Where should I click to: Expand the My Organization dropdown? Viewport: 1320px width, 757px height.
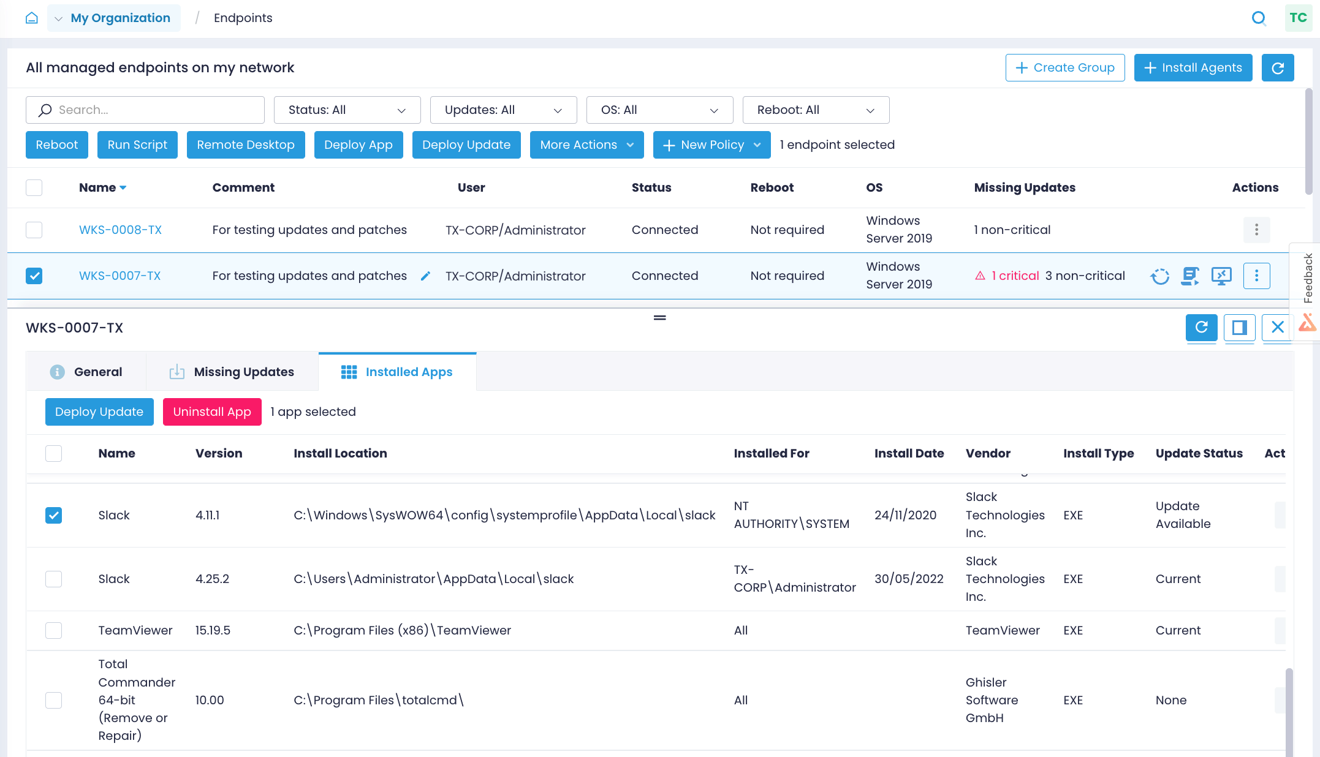pyautogui.click(x=114, y=18)
